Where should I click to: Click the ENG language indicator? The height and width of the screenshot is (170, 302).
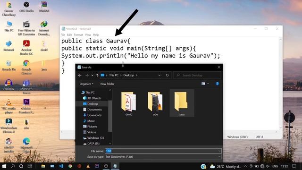coord(275,166)
